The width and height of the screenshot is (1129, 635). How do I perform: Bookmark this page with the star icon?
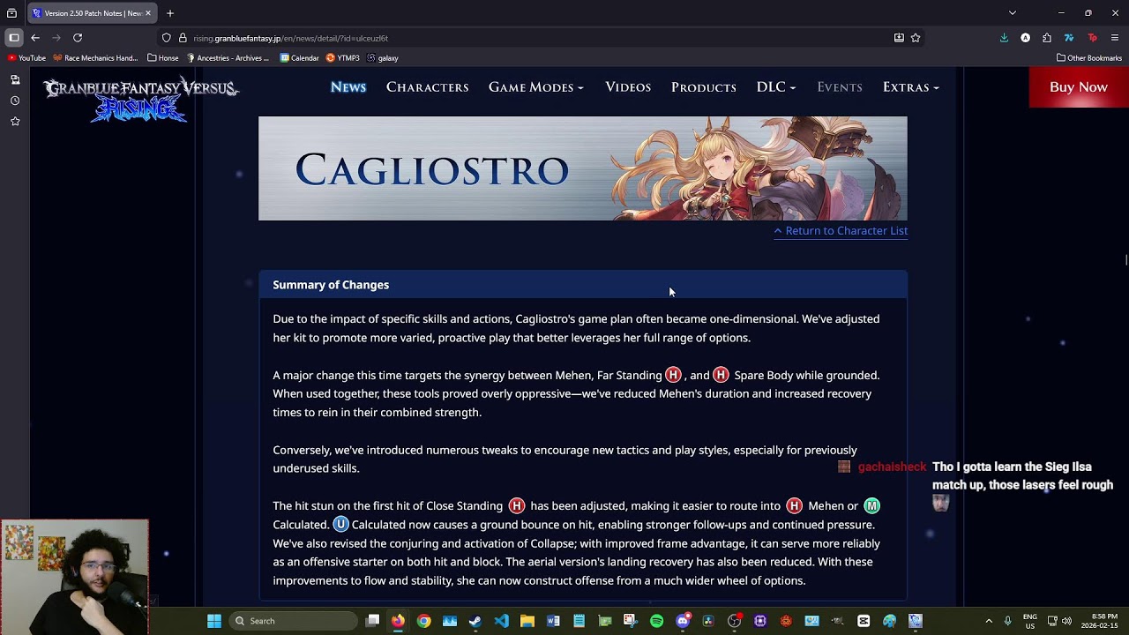click(x=916, y=38)
